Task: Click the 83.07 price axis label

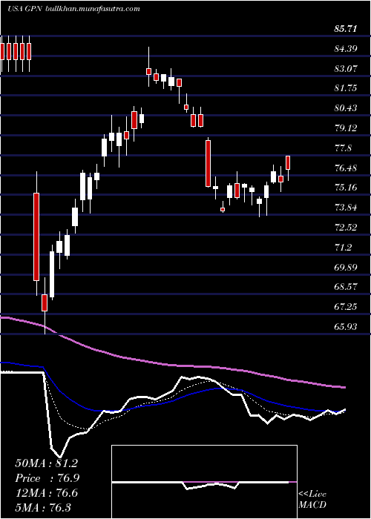Action: point(346,69)
